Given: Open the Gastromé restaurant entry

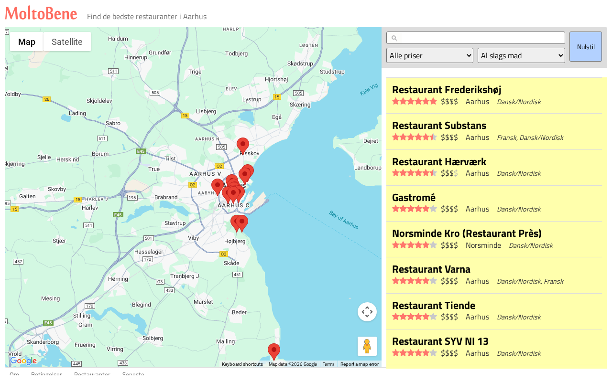Looking at the screenshot, I should [414, 198].
